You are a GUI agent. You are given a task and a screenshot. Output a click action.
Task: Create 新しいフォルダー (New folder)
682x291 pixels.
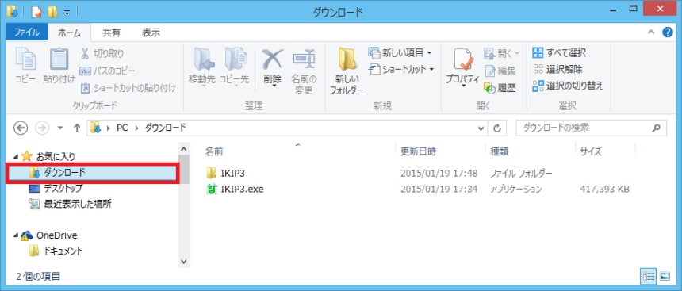pos(347,71)
